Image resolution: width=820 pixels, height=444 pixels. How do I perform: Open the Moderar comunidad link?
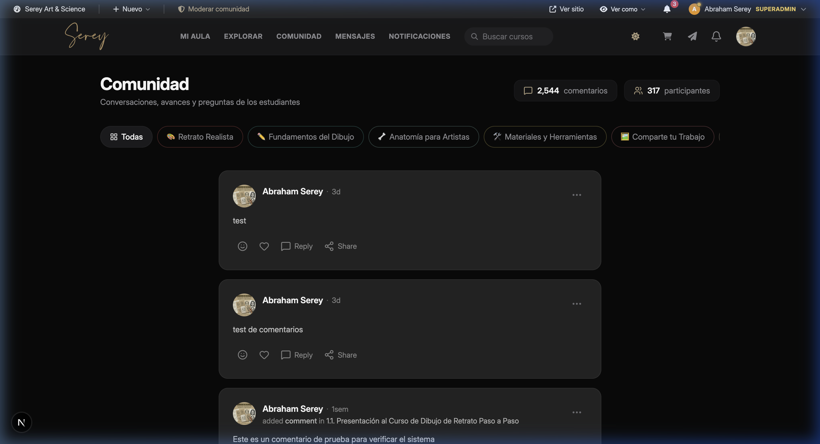click(214, 9)
